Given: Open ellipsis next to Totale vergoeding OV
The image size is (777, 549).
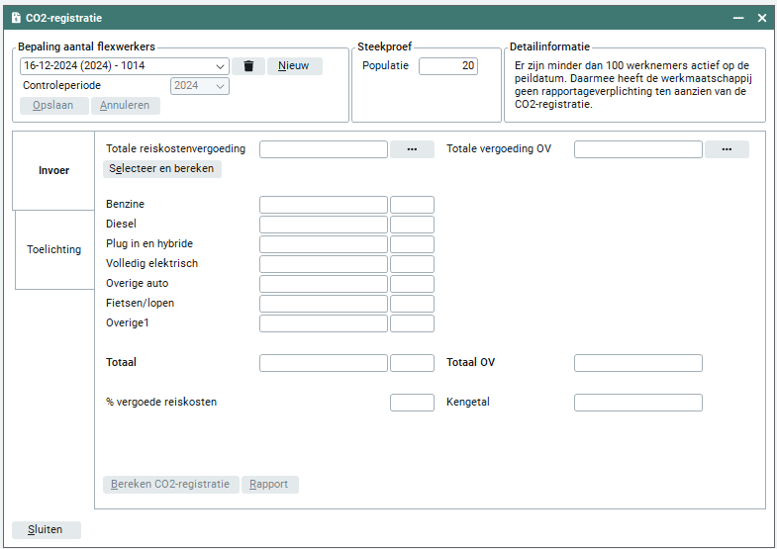Looking at the screenshot, I should 727,149.
